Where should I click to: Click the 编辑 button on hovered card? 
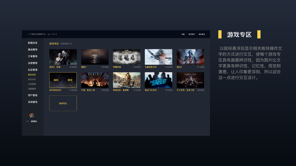(x=56, y=80)
